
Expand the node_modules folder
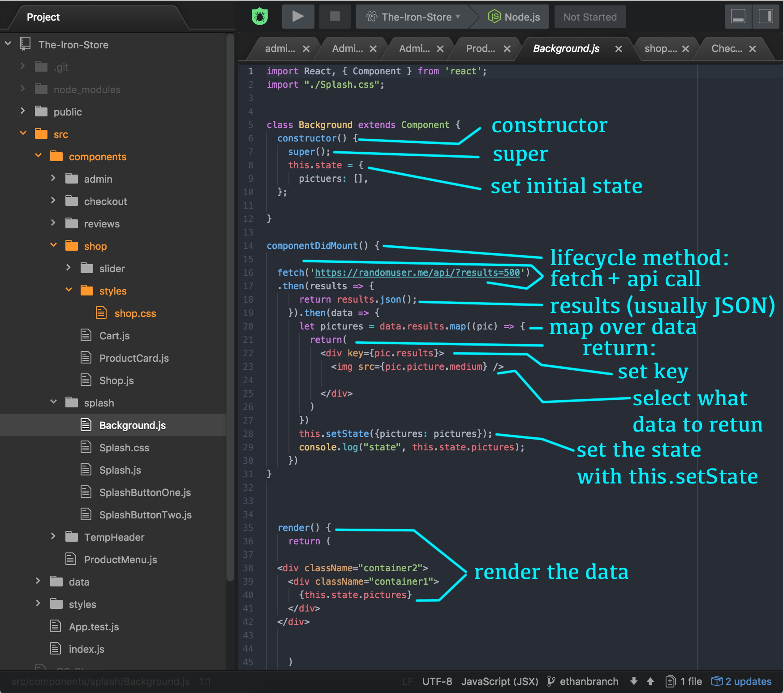23,89
